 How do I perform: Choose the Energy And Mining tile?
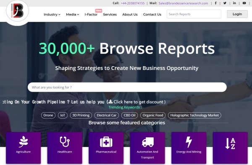[189, 148]
